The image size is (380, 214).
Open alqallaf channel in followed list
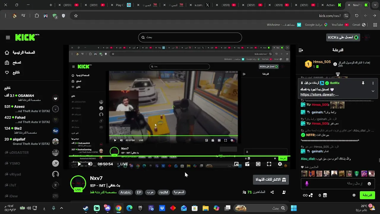point(31,141)
